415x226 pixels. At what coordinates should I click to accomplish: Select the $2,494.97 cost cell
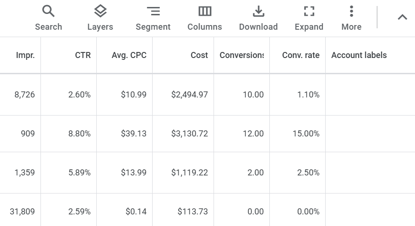(183, 95)
